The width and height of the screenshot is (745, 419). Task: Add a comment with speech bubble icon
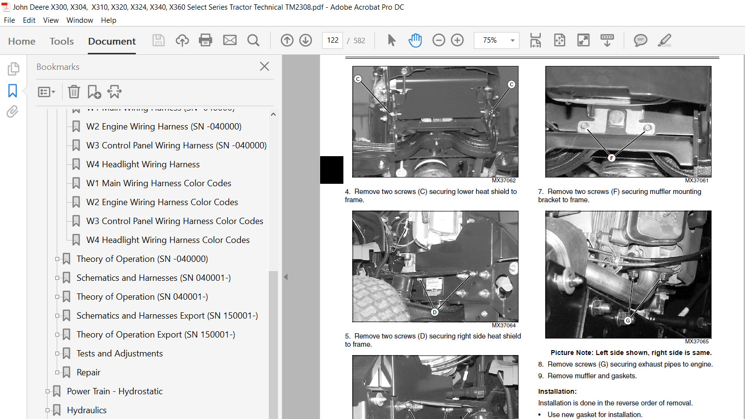point(641,40)
